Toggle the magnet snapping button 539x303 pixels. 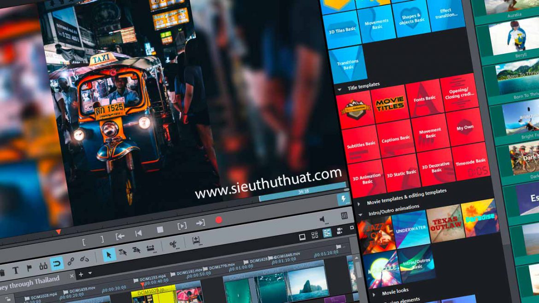(x=57, y=264)
